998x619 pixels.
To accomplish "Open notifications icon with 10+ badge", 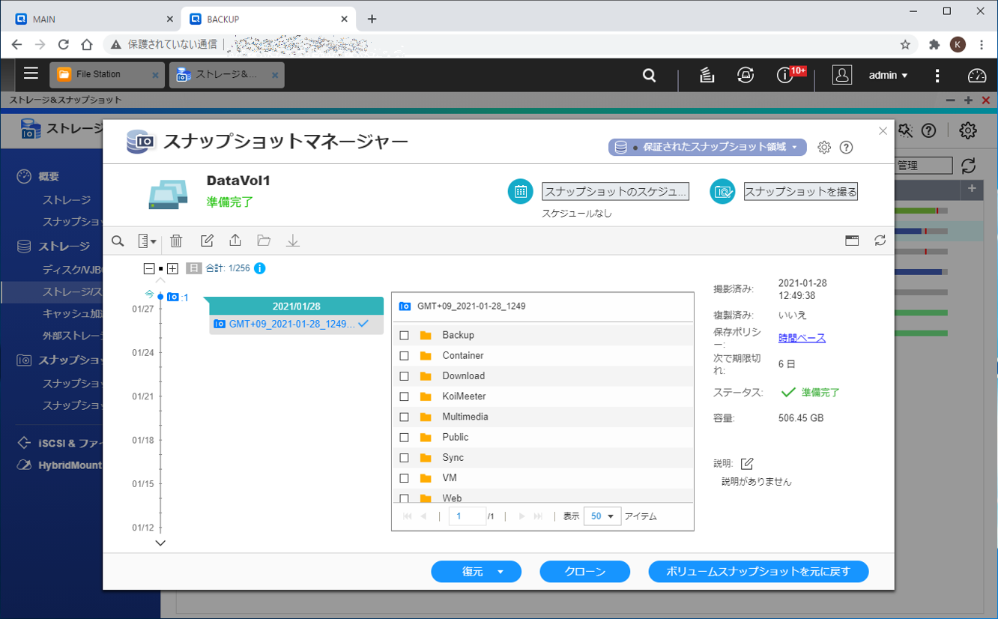I will (x=785, y=75).
